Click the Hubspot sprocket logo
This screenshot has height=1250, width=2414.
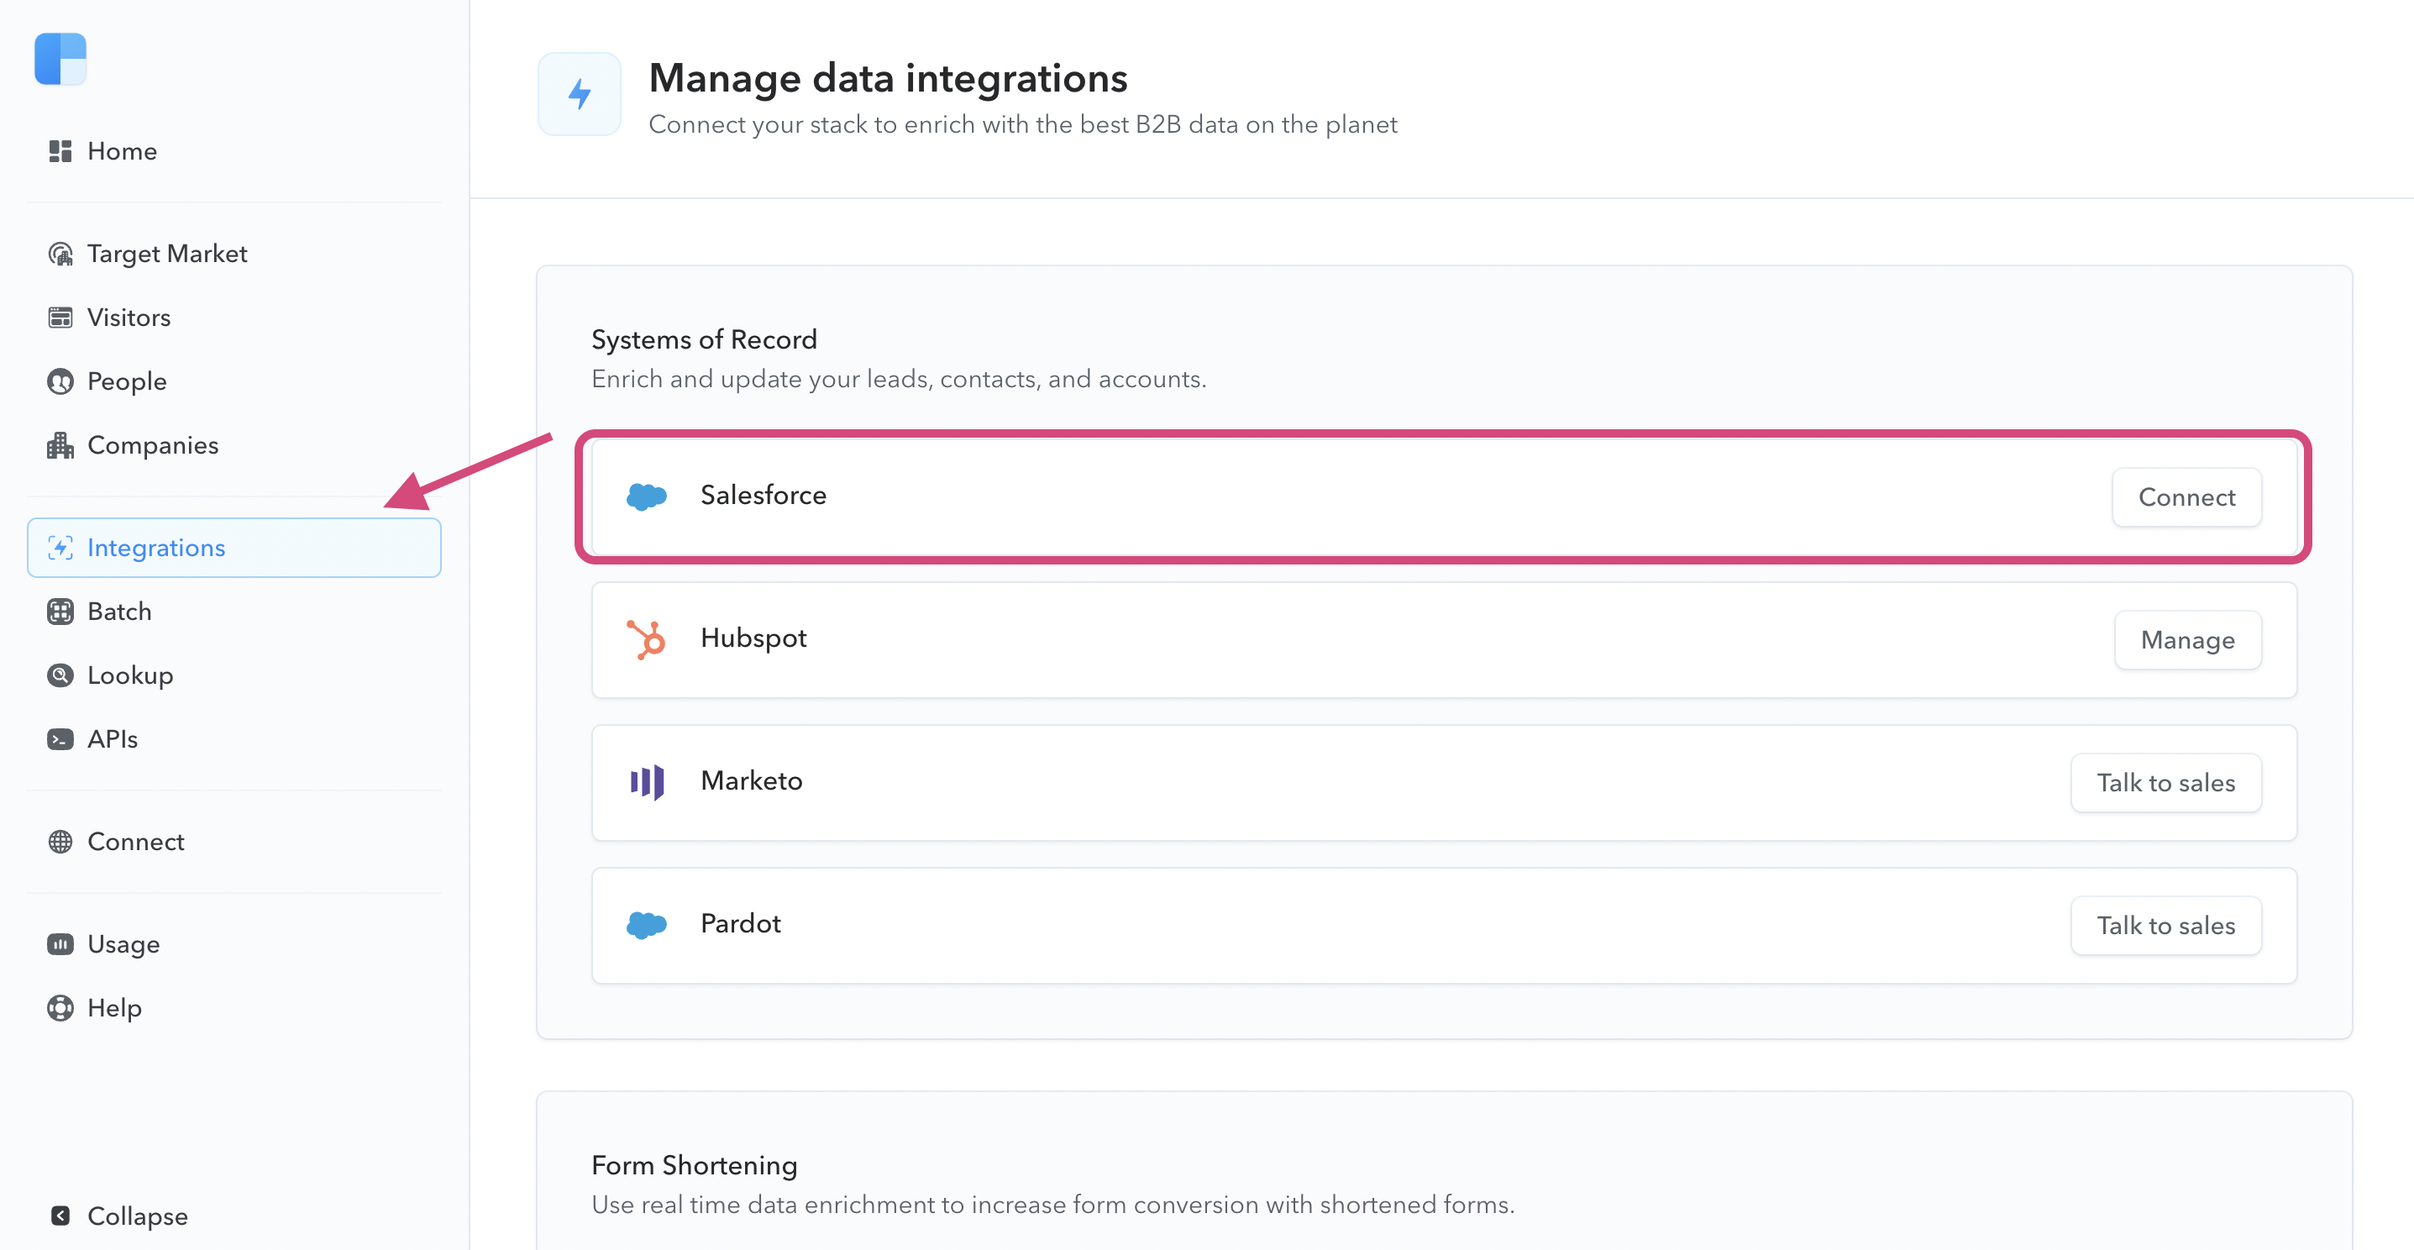click(647, 639)
